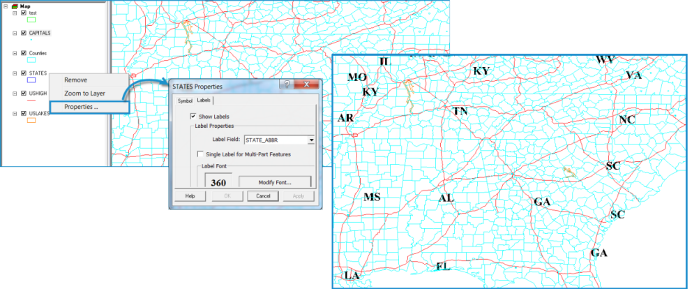692x289 pixels.
Task: Click the LA state label on the map
Action: point(352,275)
